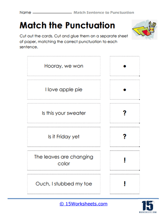This screenshot has height=216, width=167.
Task: Click the 'Match the Punctuation' title
Action: [x=67, y=26]
